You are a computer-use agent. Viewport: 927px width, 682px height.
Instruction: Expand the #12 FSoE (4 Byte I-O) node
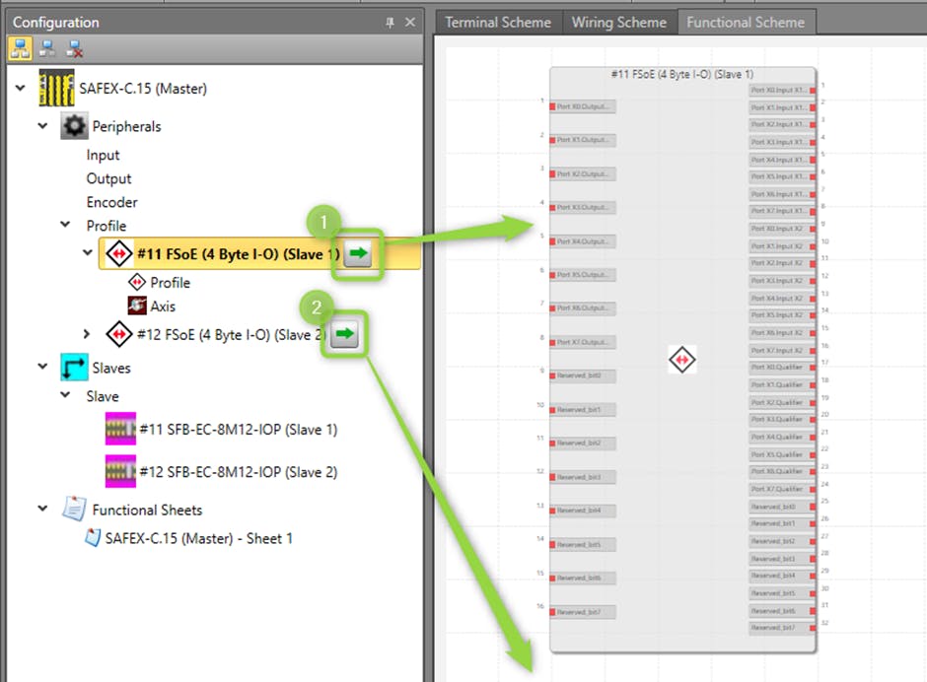86,335
